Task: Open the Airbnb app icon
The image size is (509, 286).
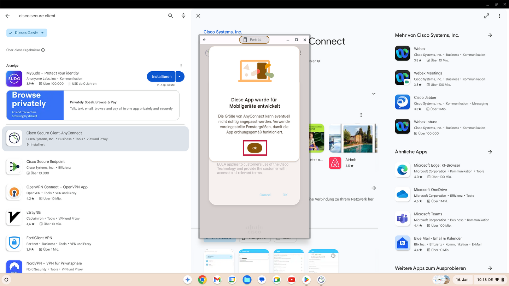Action: point(335,163)
